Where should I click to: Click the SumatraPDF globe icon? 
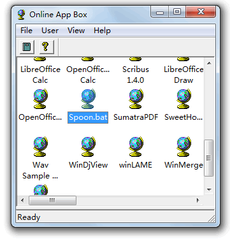pos(136,99)
